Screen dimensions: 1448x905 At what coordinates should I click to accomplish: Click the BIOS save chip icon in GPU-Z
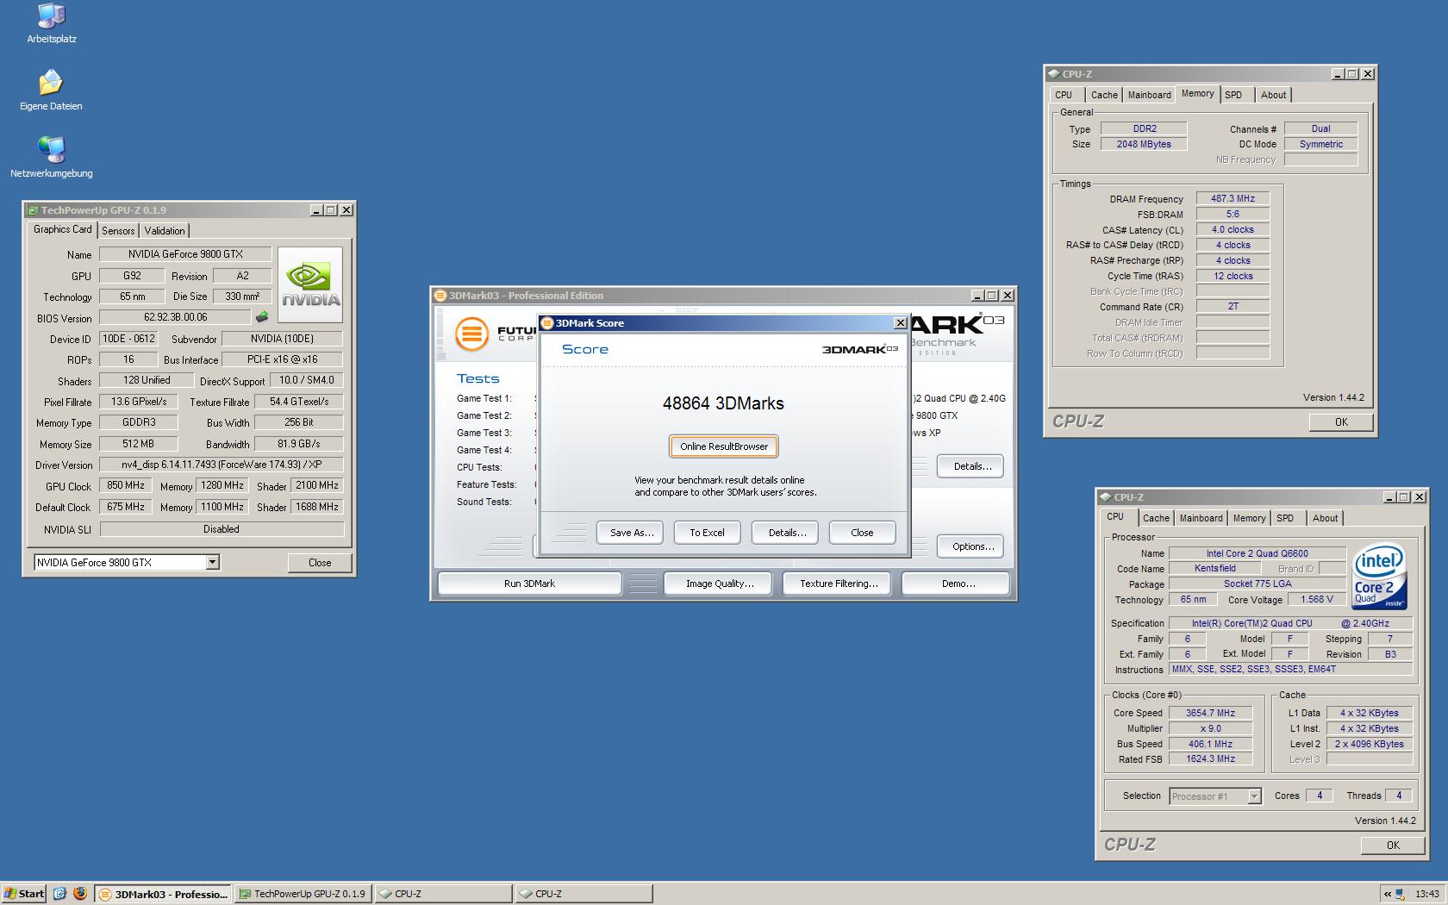(x=262, y=317)
